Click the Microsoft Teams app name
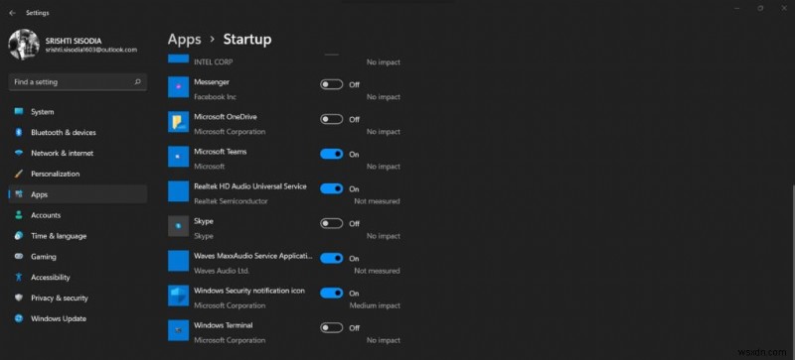795x360 pixels. [x=220, y=152]
